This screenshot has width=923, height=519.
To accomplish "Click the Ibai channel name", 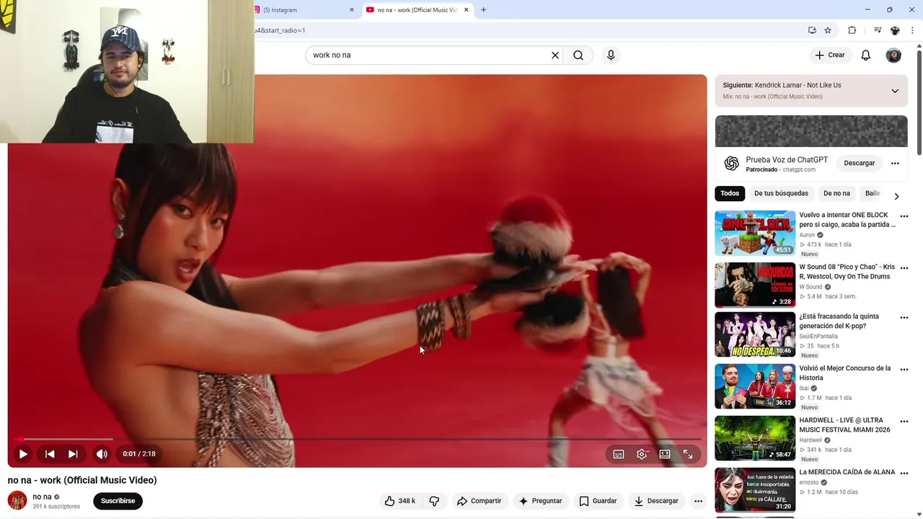I will point(804,389).
